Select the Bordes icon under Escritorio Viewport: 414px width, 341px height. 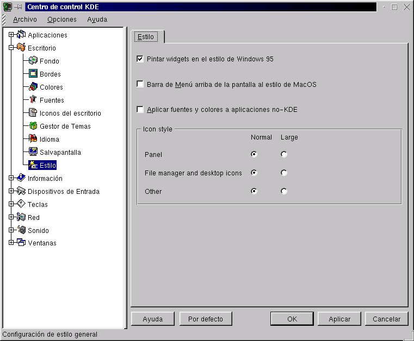33,74
